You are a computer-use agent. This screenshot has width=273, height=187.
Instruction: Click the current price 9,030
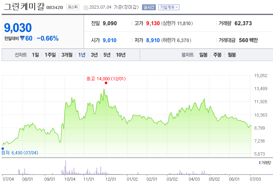pos(18,28)
